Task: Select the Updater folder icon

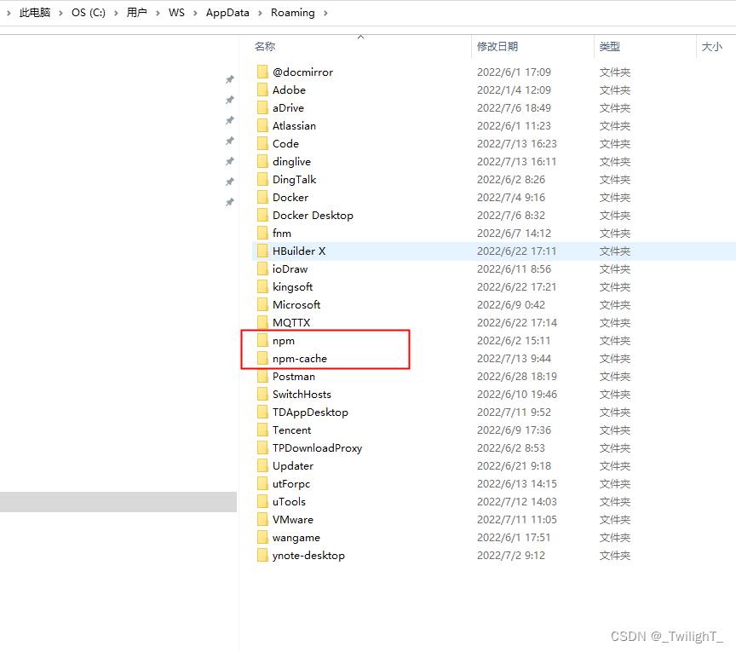Action: [262, 465]
